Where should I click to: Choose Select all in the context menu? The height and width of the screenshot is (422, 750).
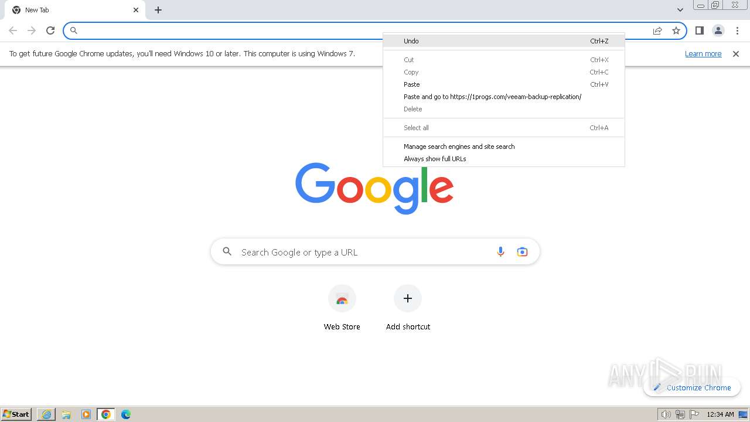pyautogui.click(x=504, y=128)
